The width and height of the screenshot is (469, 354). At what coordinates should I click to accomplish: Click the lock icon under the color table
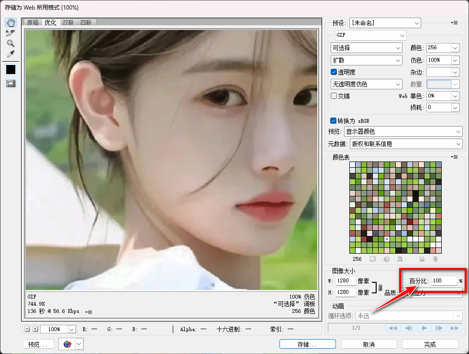click(400, 259)
